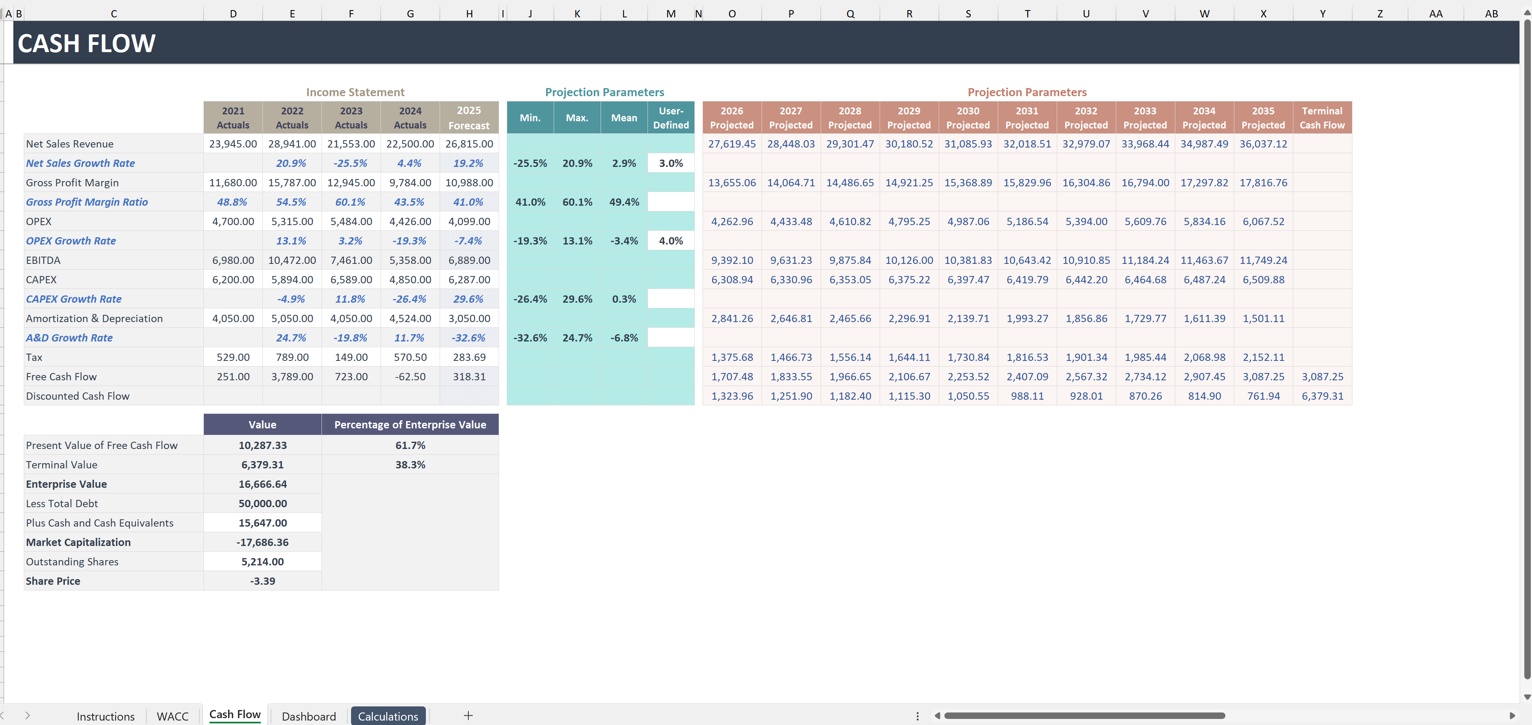1532x725 pixels.
Task: Select the WACC worksheet tab
Action: 172,715
